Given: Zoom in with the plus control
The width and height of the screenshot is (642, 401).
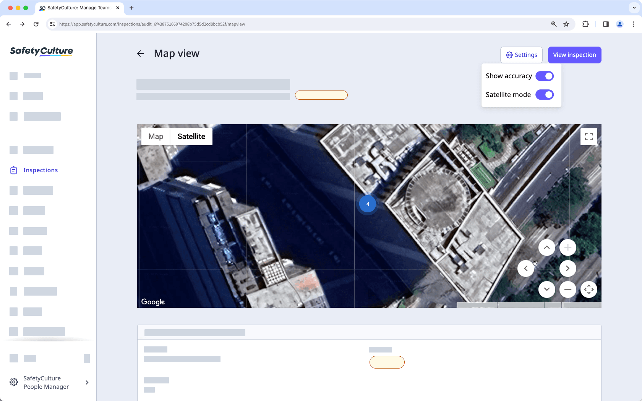Looking at the screenshot, I should pos(568,247).
